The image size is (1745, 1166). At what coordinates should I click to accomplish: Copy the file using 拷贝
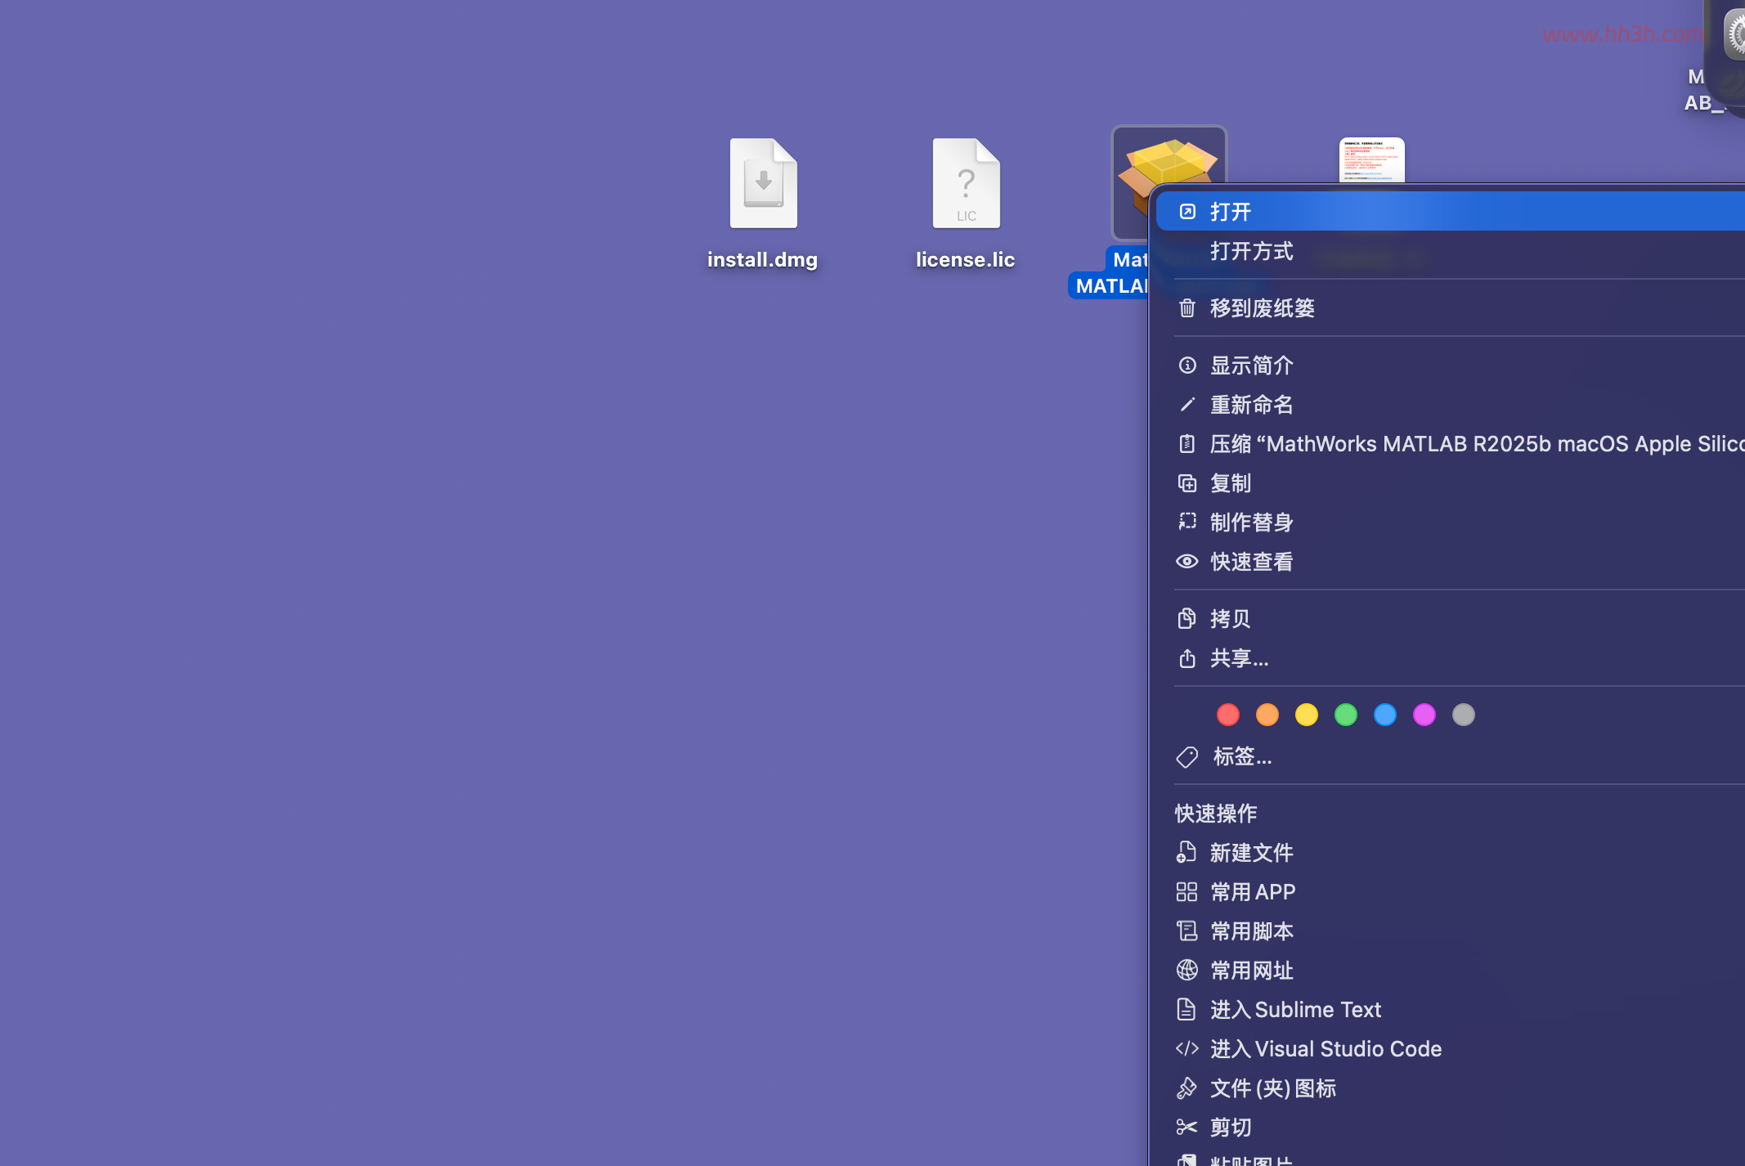point(1451,619)
